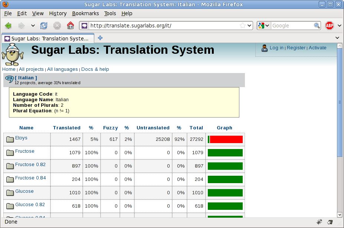Click the Adblock Plus ABP icon
Screen dimensions: 344x228
pyautogui.click(x=330, y=26)
